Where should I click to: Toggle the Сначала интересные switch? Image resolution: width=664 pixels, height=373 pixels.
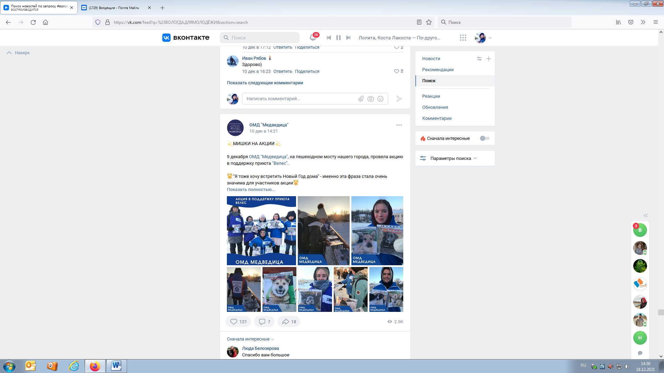pos(485,138)
